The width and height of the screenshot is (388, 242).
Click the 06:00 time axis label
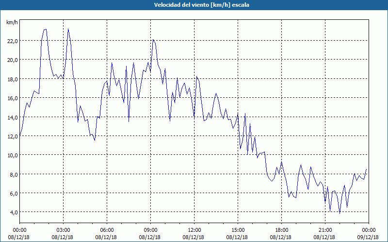[107, 230]
